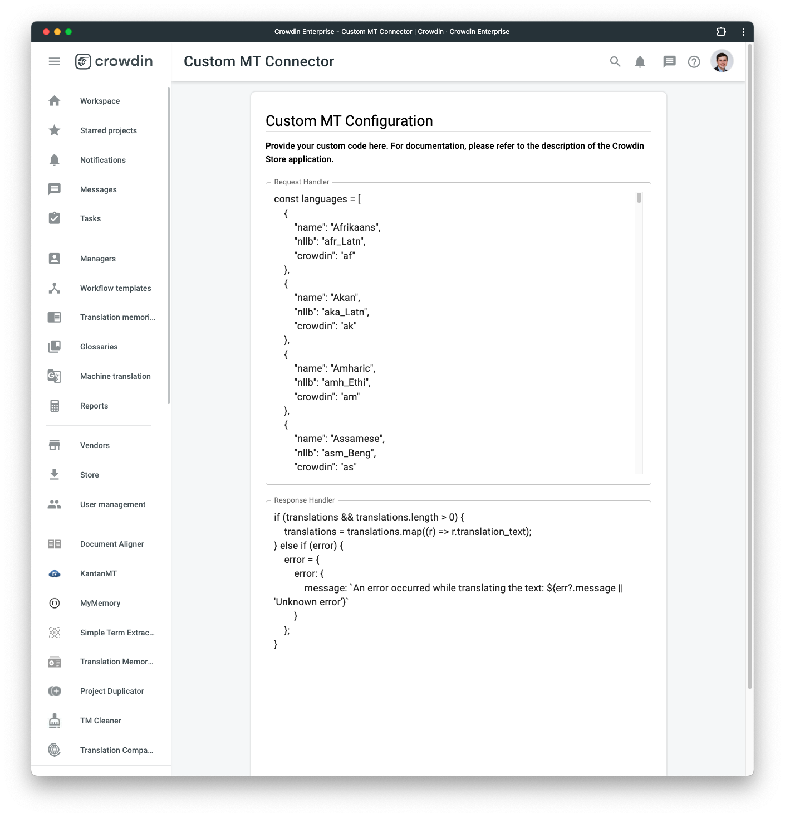Open the search icon in header

tap(615, 62)
